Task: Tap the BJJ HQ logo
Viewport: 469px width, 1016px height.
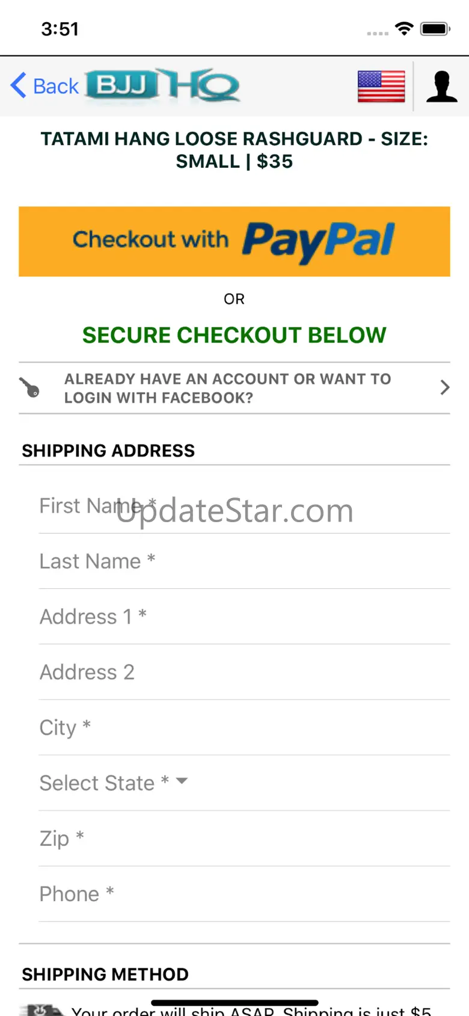Action: click(x=163, y=86)
